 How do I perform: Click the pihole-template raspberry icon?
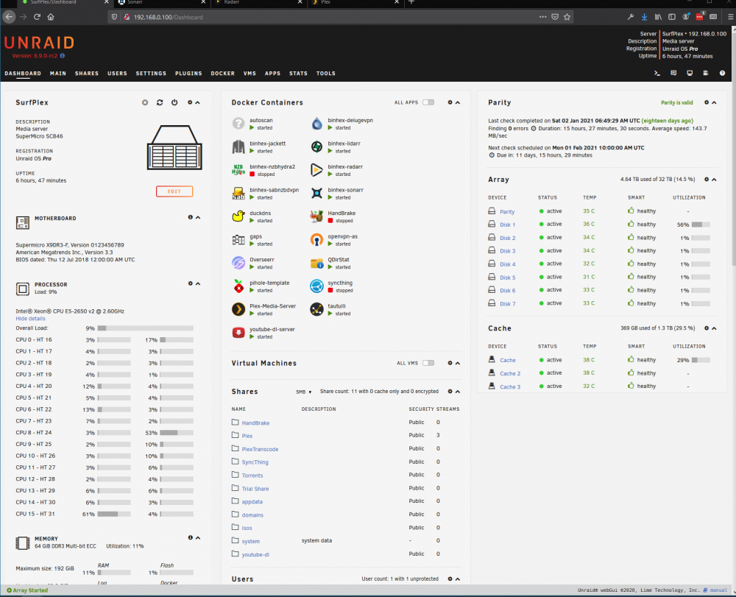[238, 286]
